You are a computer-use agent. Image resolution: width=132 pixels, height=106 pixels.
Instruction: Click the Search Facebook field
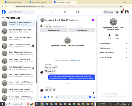[x=21, y=12]
